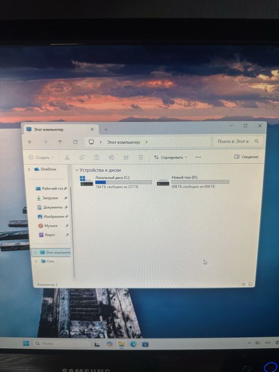Image resolution: width=279 pixels, height=372 pixels.
Task: Open the Создать dropdown
Action: pos(41,157)
